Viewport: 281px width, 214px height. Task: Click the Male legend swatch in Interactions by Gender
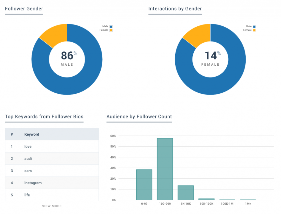tap(254, 27)
